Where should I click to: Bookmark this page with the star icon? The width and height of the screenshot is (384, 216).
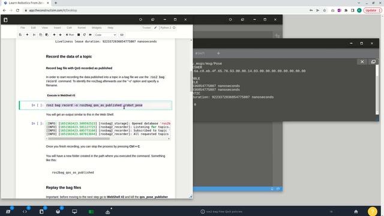point(325,10)
